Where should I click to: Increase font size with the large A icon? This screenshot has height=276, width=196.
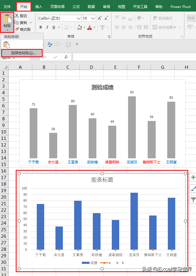coord(100,18)
